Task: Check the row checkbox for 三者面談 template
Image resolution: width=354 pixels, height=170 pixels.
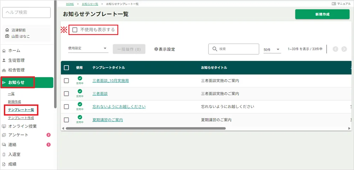Action: (x=66, y=94)
